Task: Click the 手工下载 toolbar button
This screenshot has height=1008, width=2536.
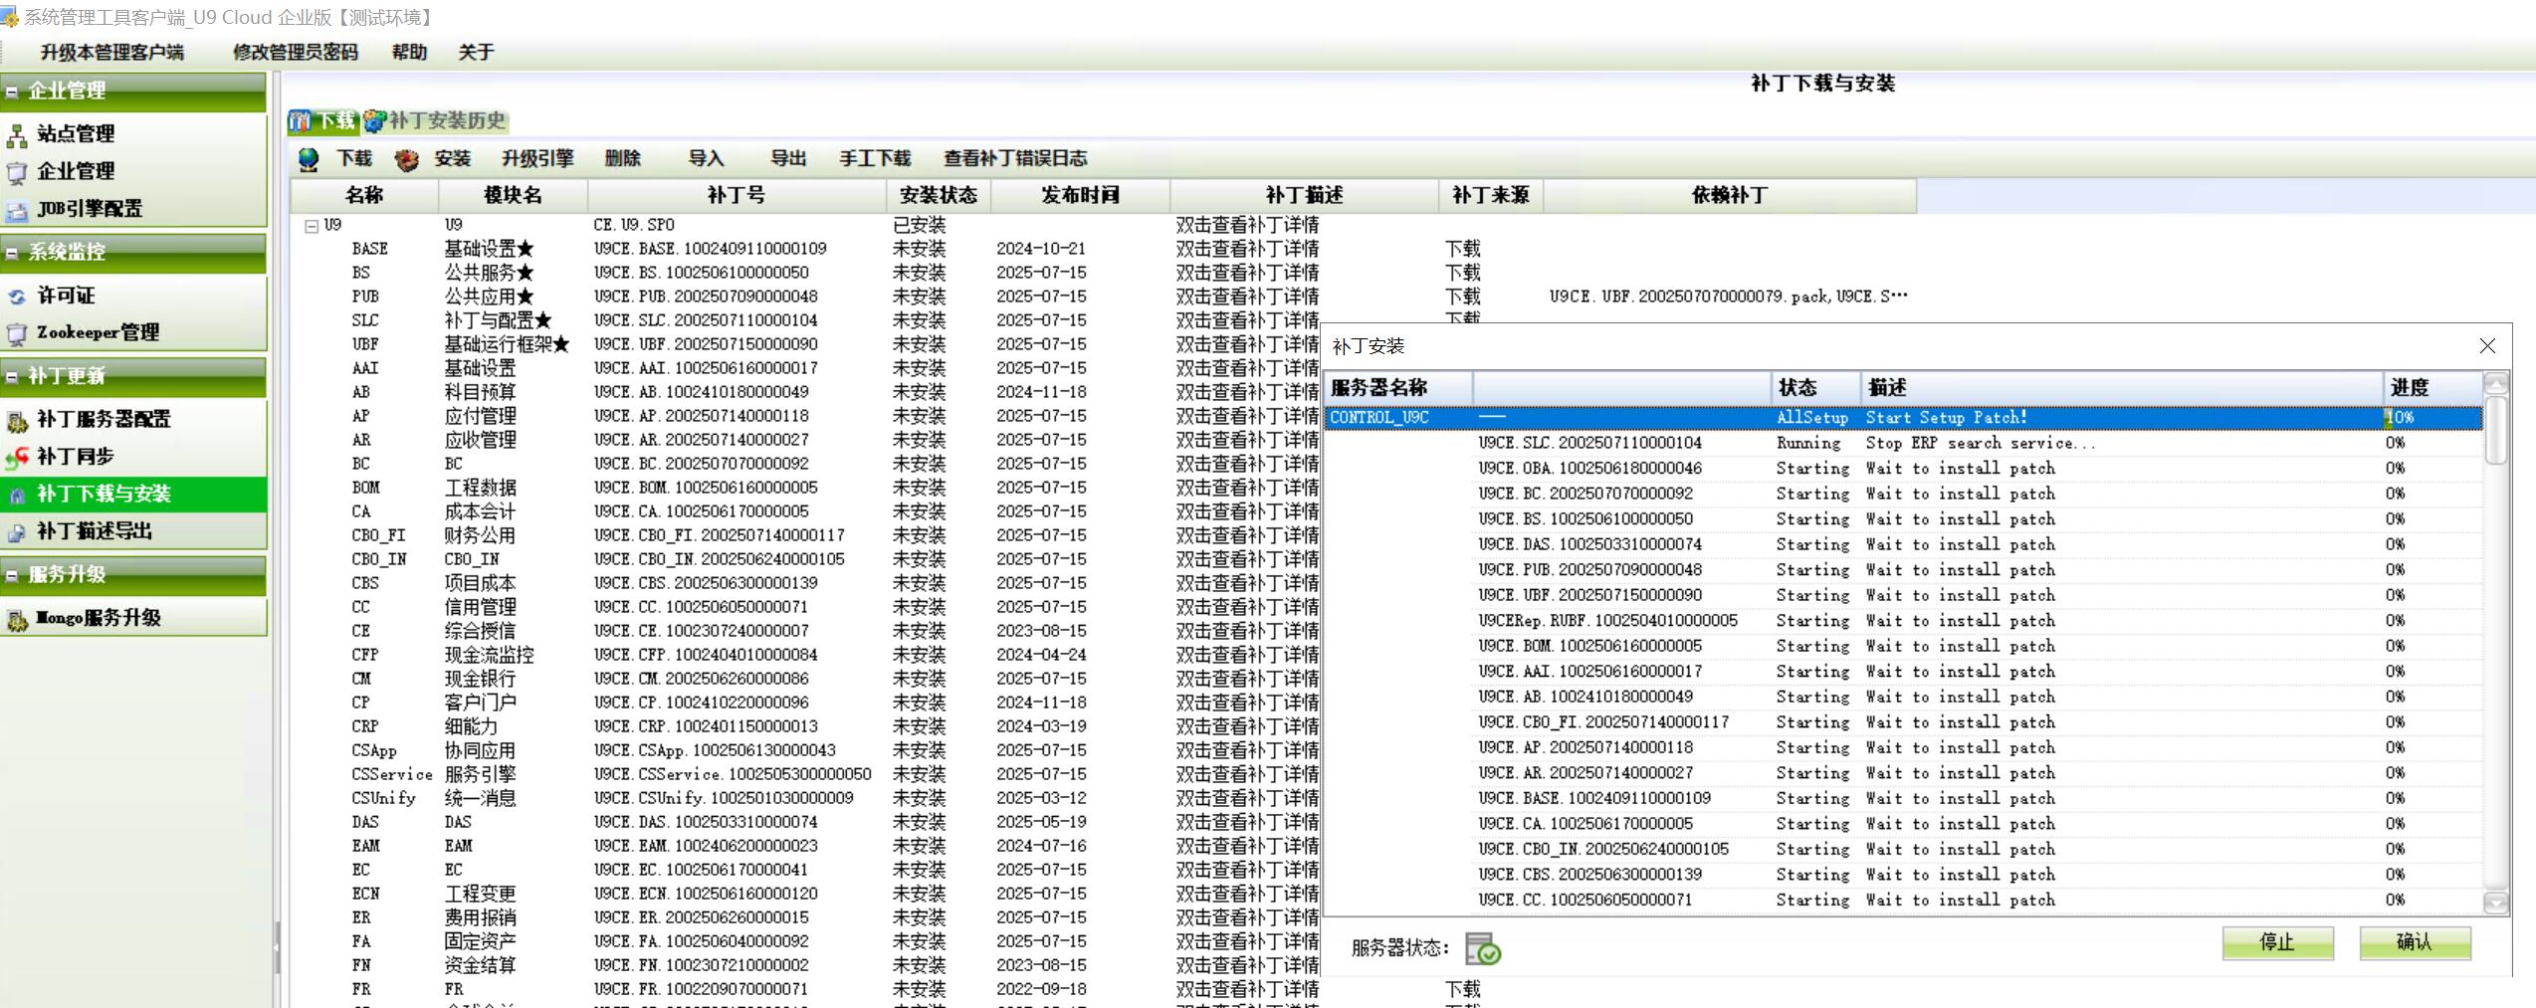Action: coord(875,158)
